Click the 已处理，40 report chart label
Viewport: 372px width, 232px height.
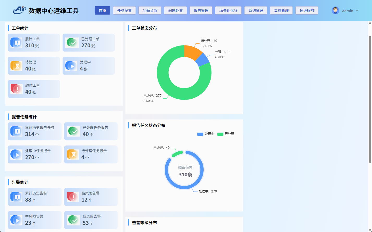point(161,148)
